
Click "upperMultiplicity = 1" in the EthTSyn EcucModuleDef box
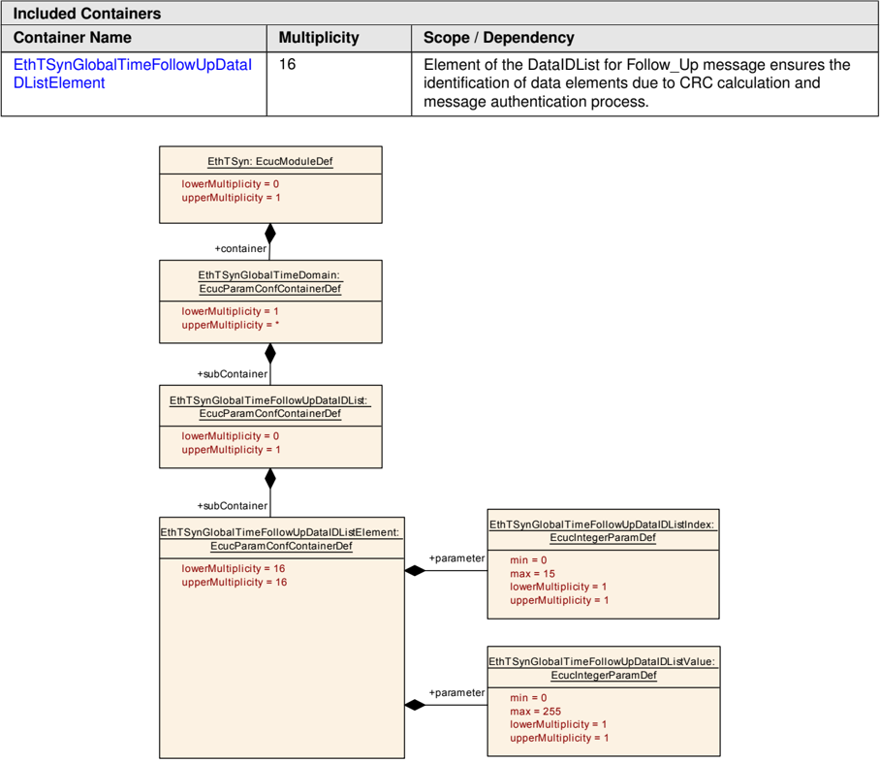click(x=231, y=198)
